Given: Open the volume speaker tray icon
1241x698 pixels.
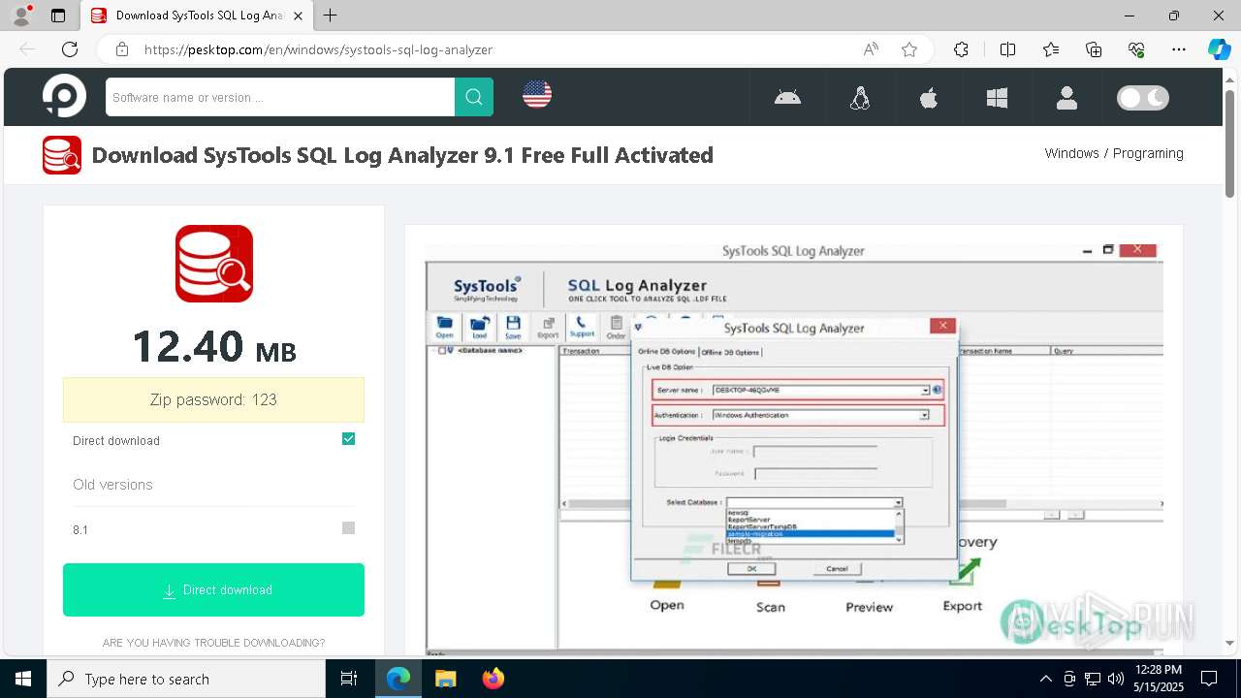Looking at the screenshot, I should tap(1116, 679).
